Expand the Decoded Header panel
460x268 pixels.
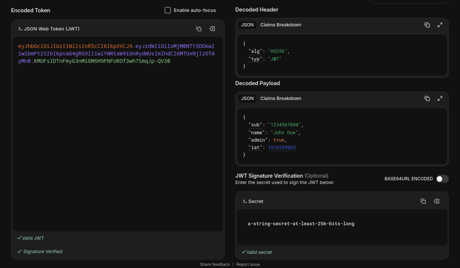coord(440,25)
